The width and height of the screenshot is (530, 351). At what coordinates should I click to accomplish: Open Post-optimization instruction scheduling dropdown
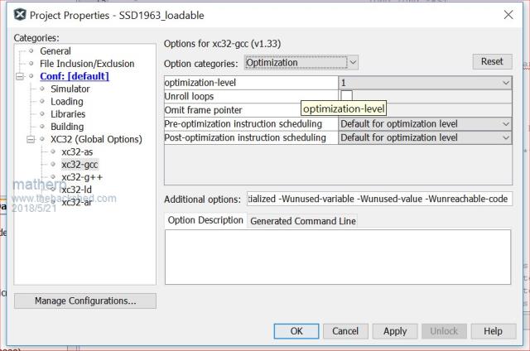click(x=425, y=137)
